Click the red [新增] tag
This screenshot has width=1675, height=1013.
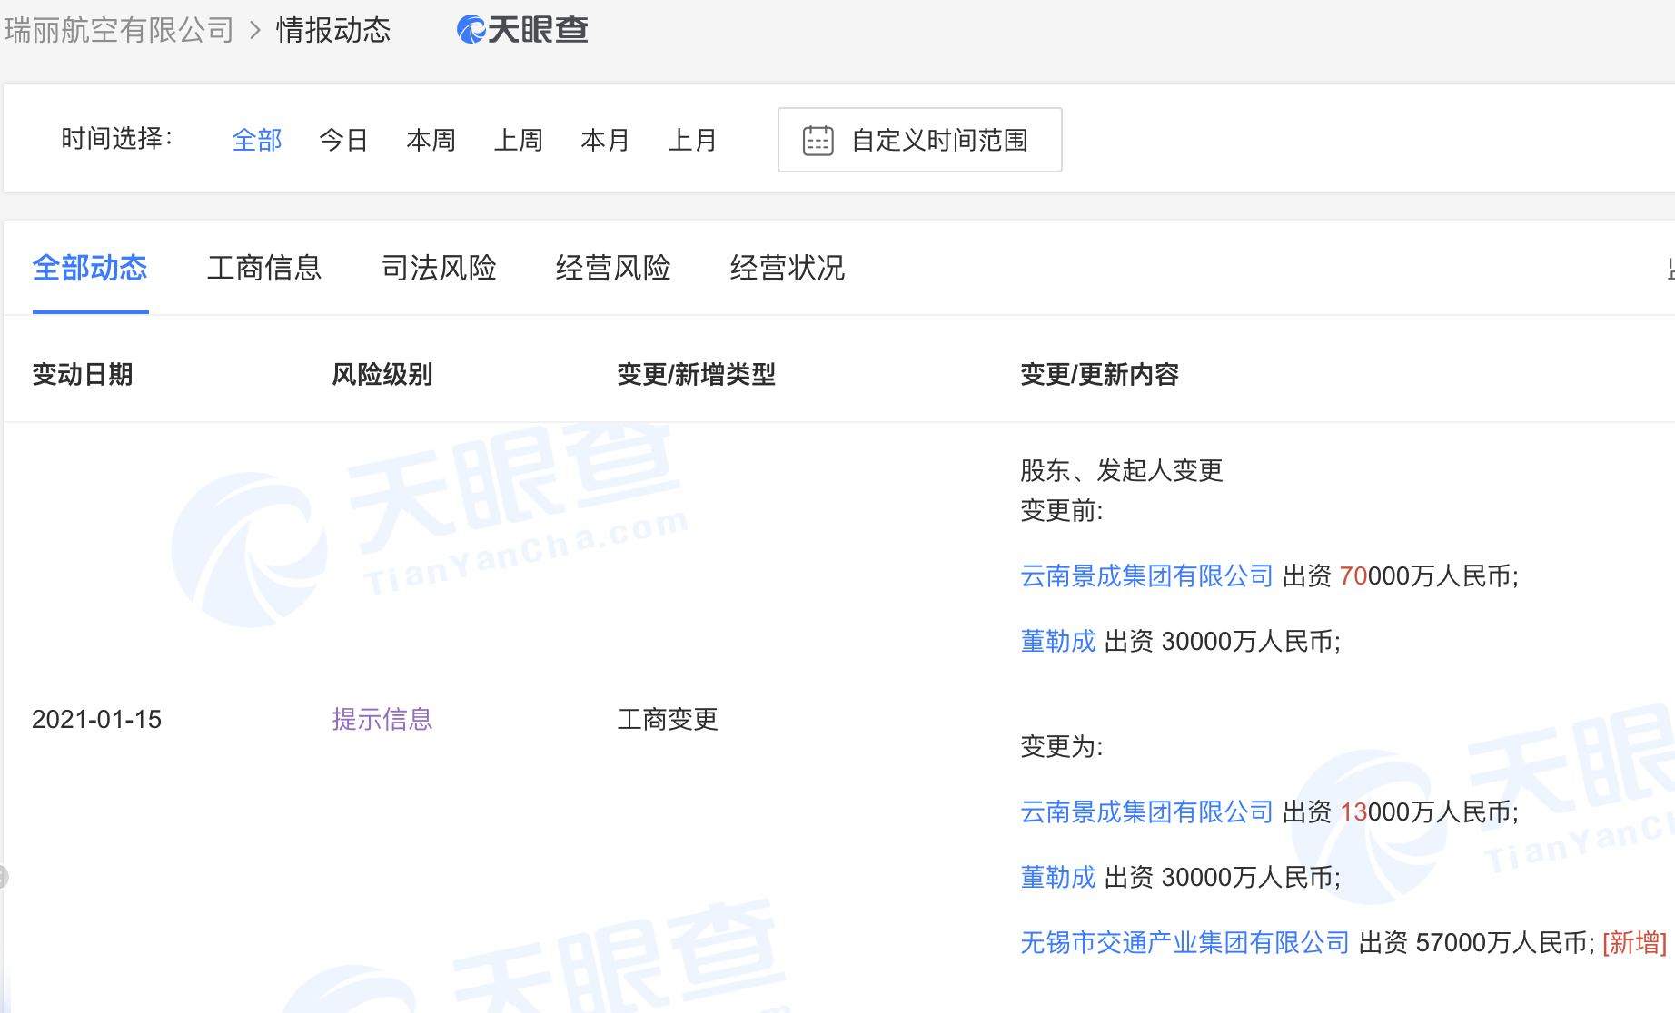coord(1635,942)
